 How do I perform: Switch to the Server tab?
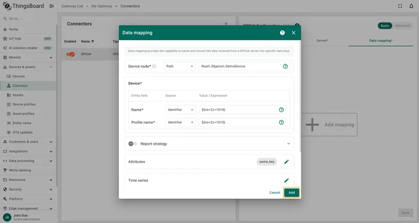tap(322, 41)
